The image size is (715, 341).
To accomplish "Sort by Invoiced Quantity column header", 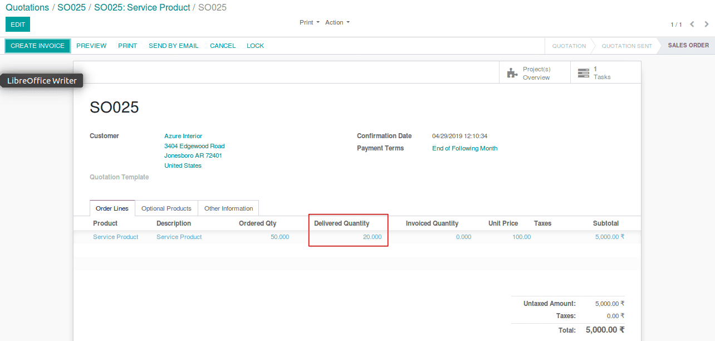I will click(x=432, y=223).
